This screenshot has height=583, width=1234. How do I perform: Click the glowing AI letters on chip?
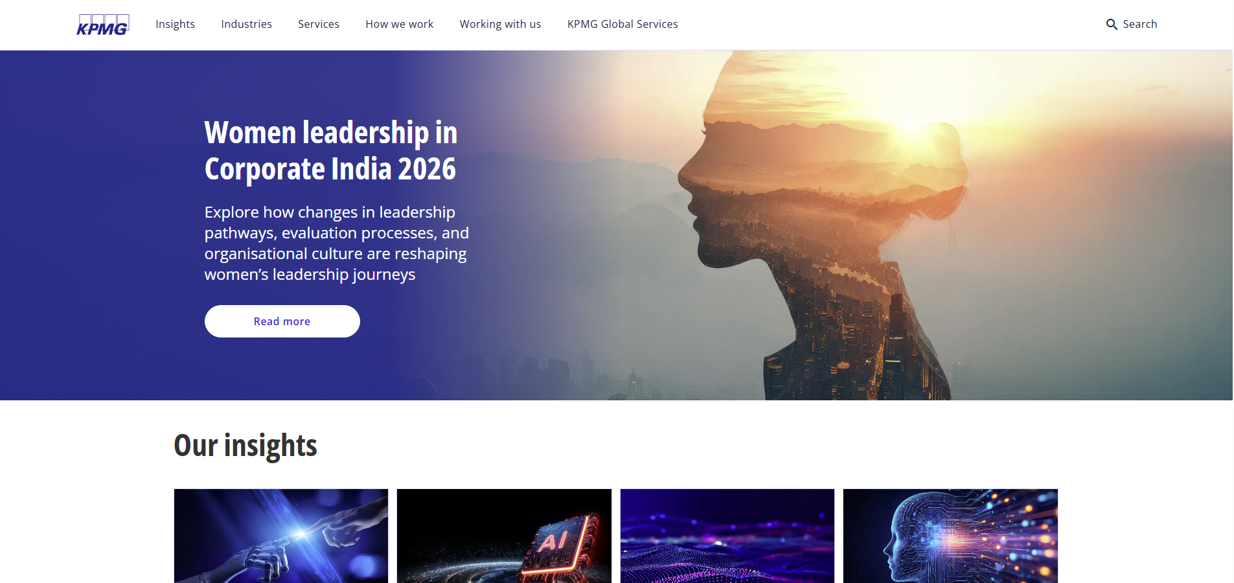tap(553, 540)
